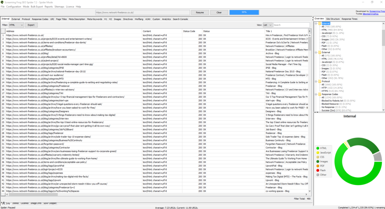Open the File menu
The height and width of the screenshot is (209, 385).
(x=3, y=7)
